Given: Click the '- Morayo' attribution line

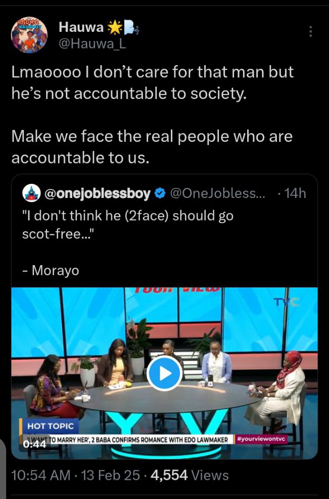Looking at the screenshot, I should point(51,270).
